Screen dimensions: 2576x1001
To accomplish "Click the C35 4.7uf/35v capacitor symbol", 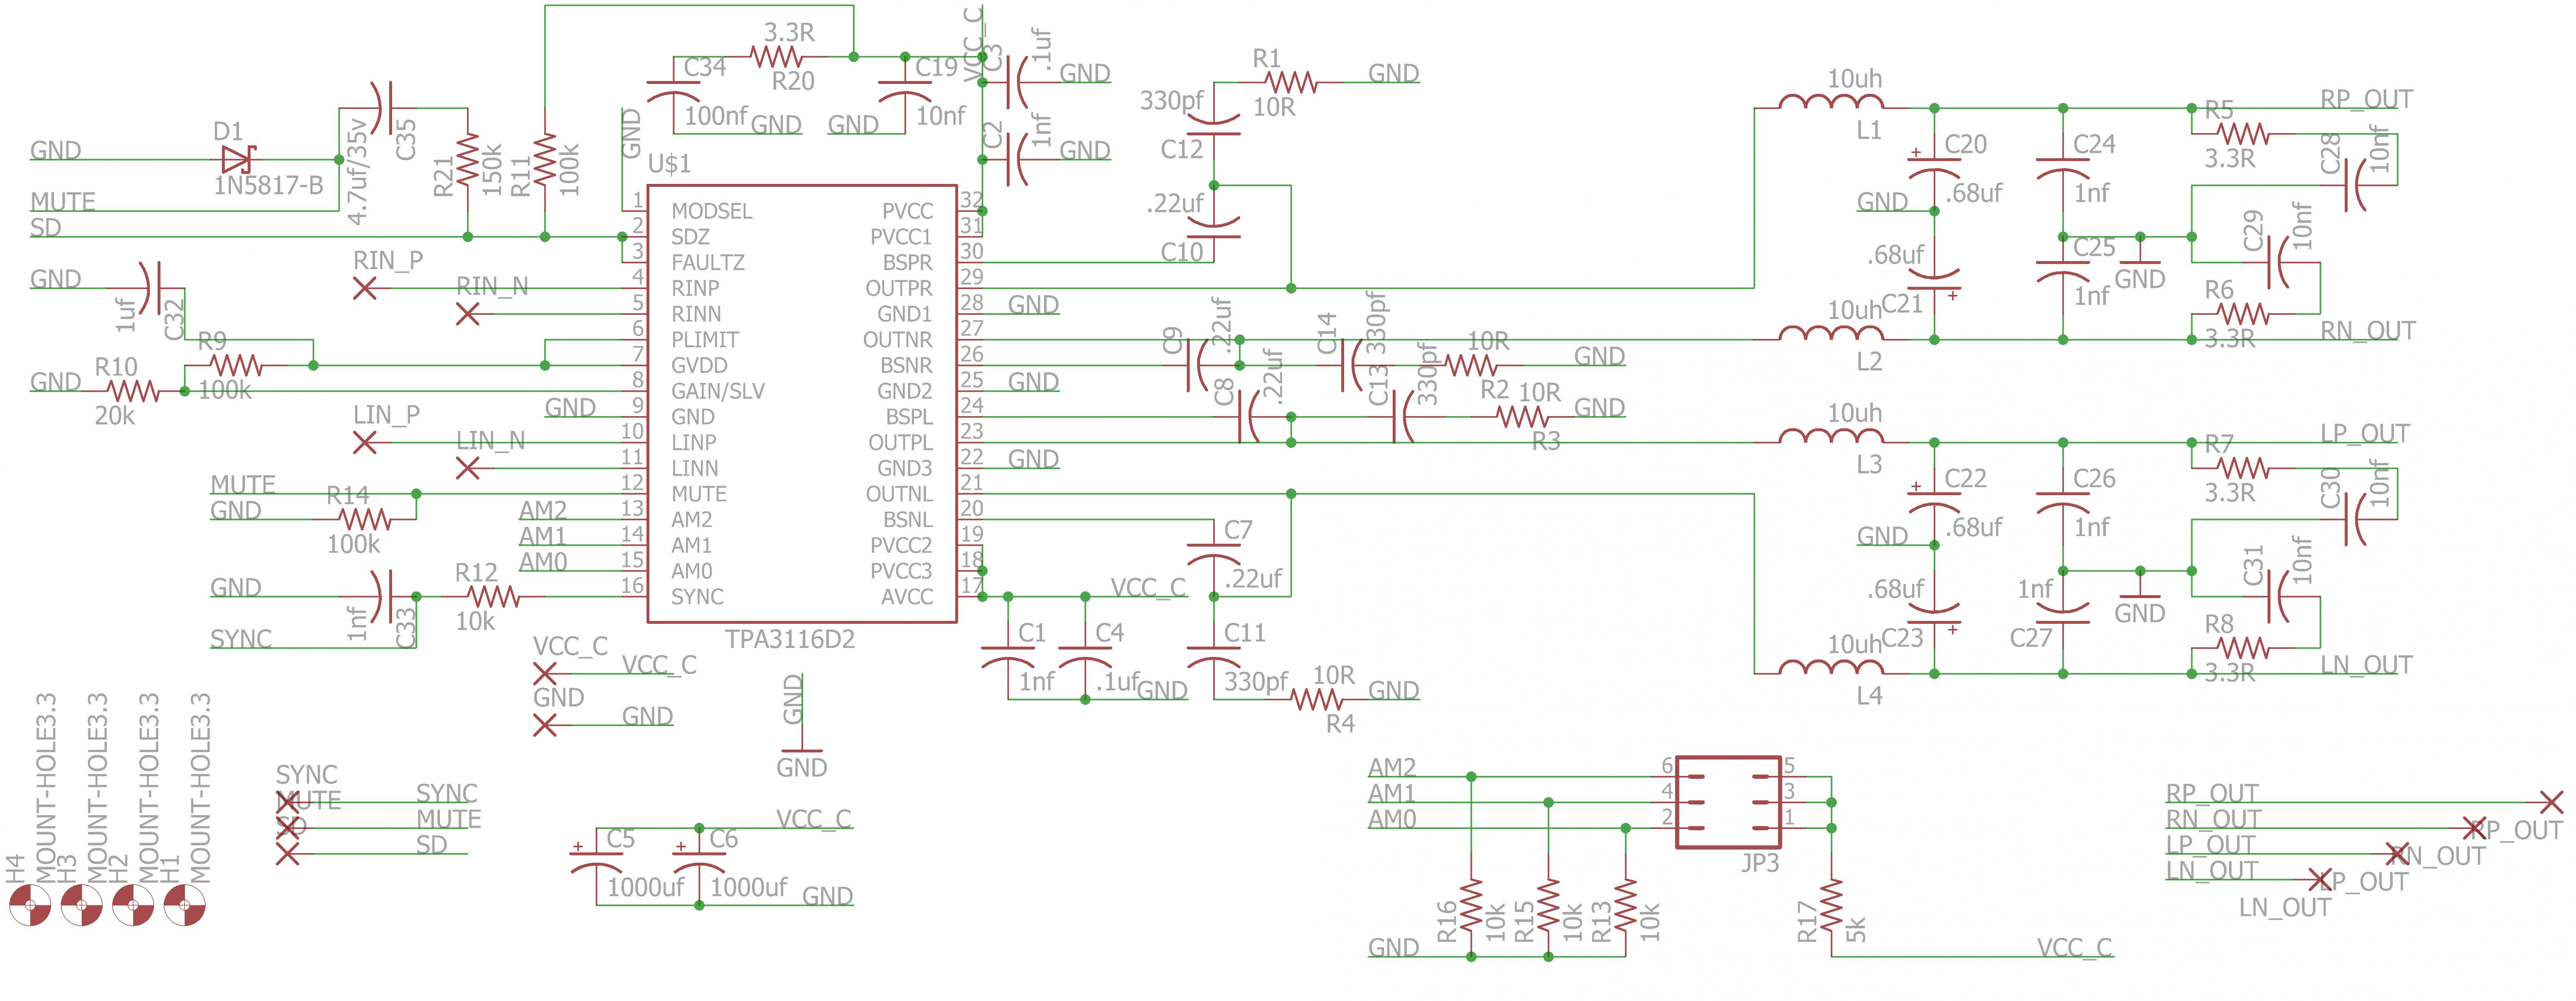I will pos(381,108).
